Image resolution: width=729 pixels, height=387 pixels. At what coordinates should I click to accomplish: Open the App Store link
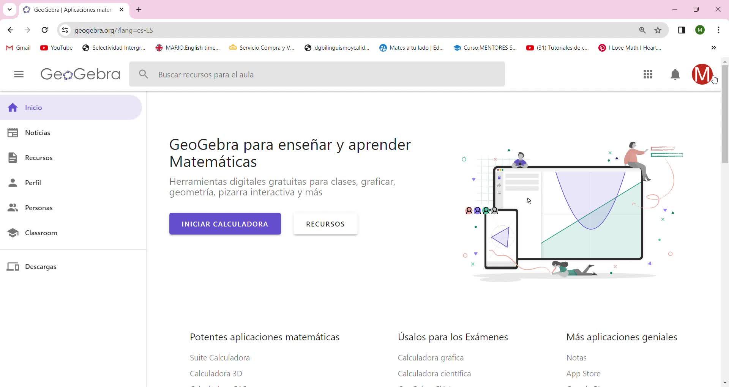pos(584,374)
